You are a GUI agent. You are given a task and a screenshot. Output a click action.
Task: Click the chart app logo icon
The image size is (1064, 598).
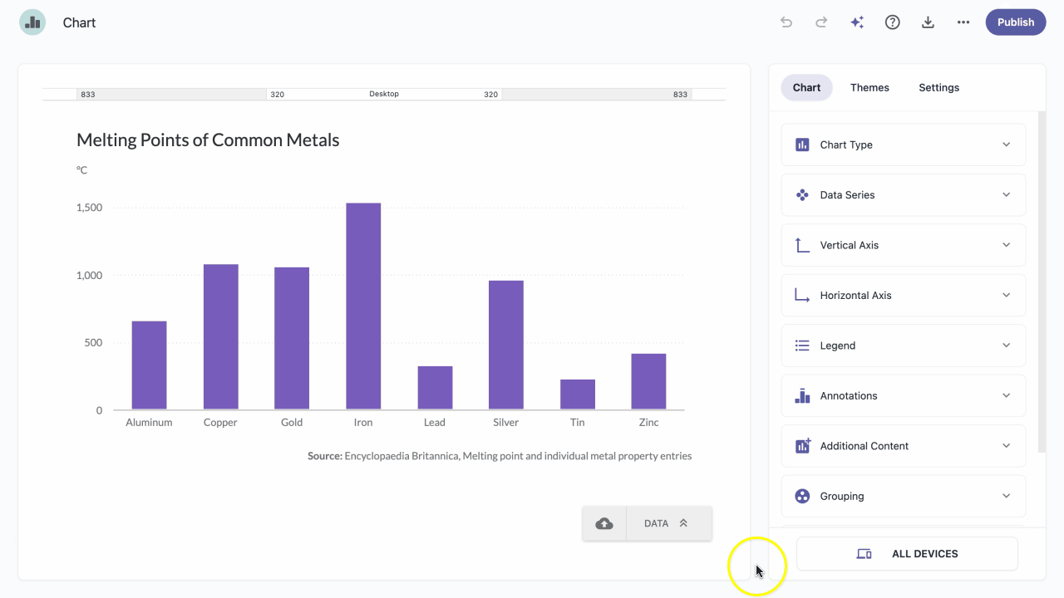click(32, 22)
